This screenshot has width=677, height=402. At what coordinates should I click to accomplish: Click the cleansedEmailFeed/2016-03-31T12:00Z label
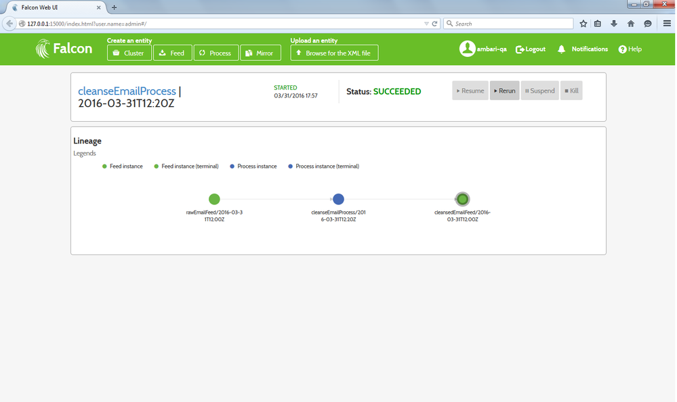click(462, 216)
